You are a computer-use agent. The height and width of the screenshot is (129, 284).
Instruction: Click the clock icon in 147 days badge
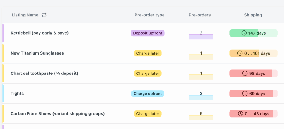[244, 33]
